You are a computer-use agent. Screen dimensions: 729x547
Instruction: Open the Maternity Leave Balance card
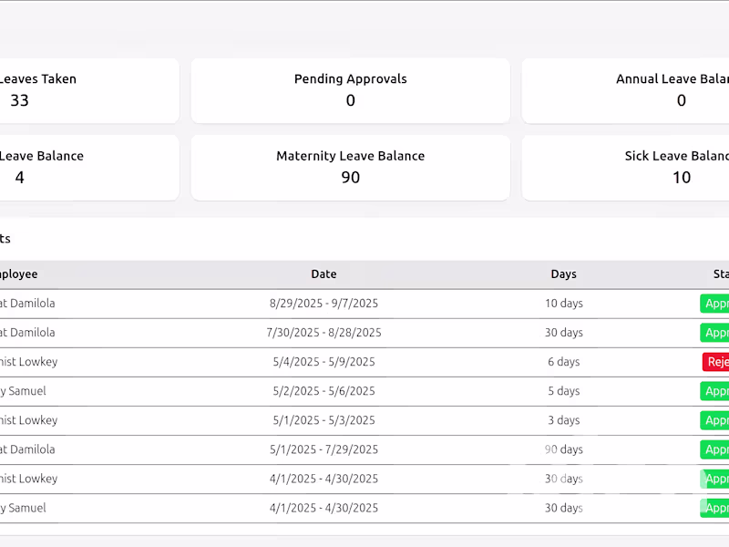[x=350, y=167]
